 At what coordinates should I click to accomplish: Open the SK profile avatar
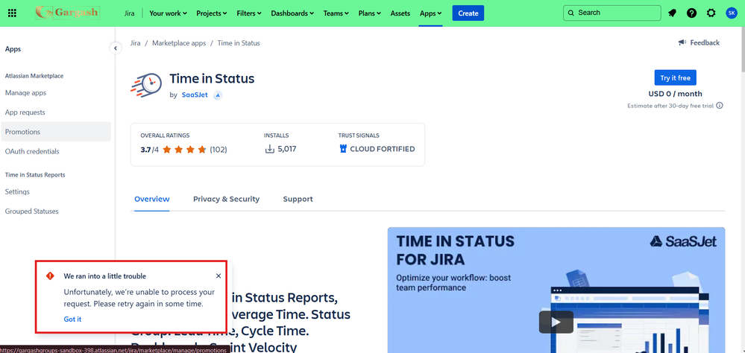click(x=731, y=13)
